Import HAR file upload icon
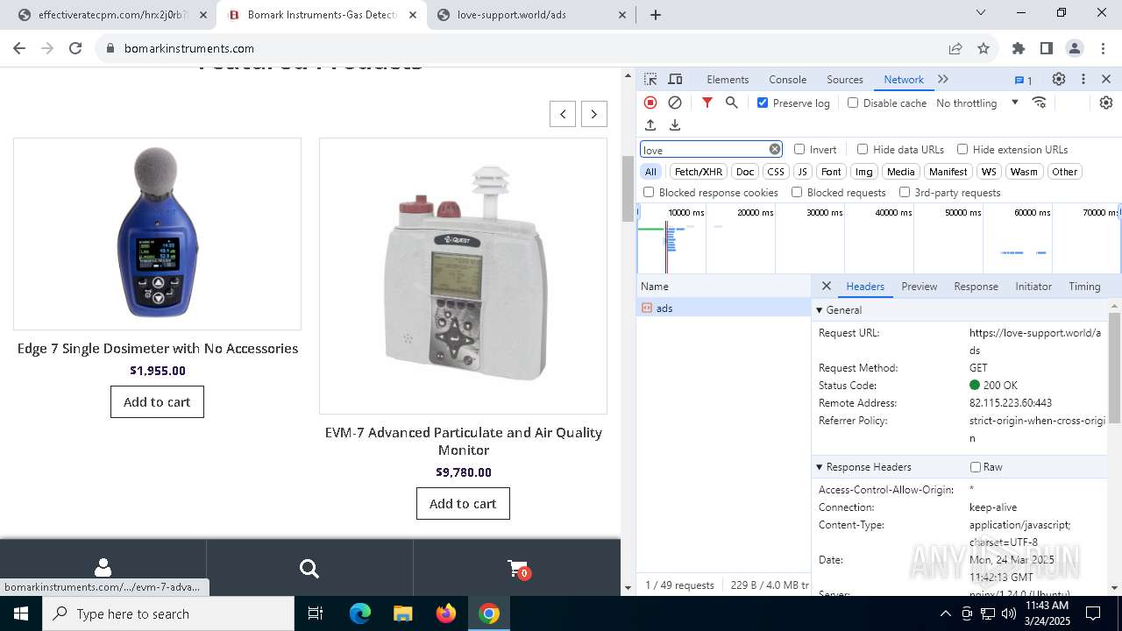This screenshot has width=1122, height=631. tap(650, 125)
